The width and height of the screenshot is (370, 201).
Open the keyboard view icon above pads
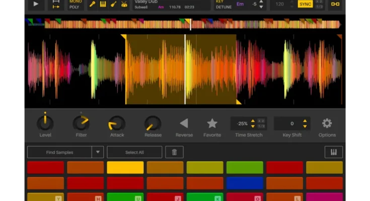coord(333,152)
